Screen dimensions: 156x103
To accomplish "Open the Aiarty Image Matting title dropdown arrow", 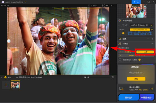I will point(26,2).
